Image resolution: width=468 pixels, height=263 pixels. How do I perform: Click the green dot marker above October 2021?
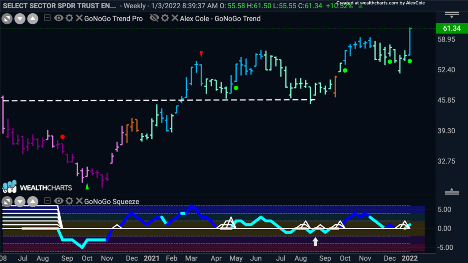coord(345,70)
